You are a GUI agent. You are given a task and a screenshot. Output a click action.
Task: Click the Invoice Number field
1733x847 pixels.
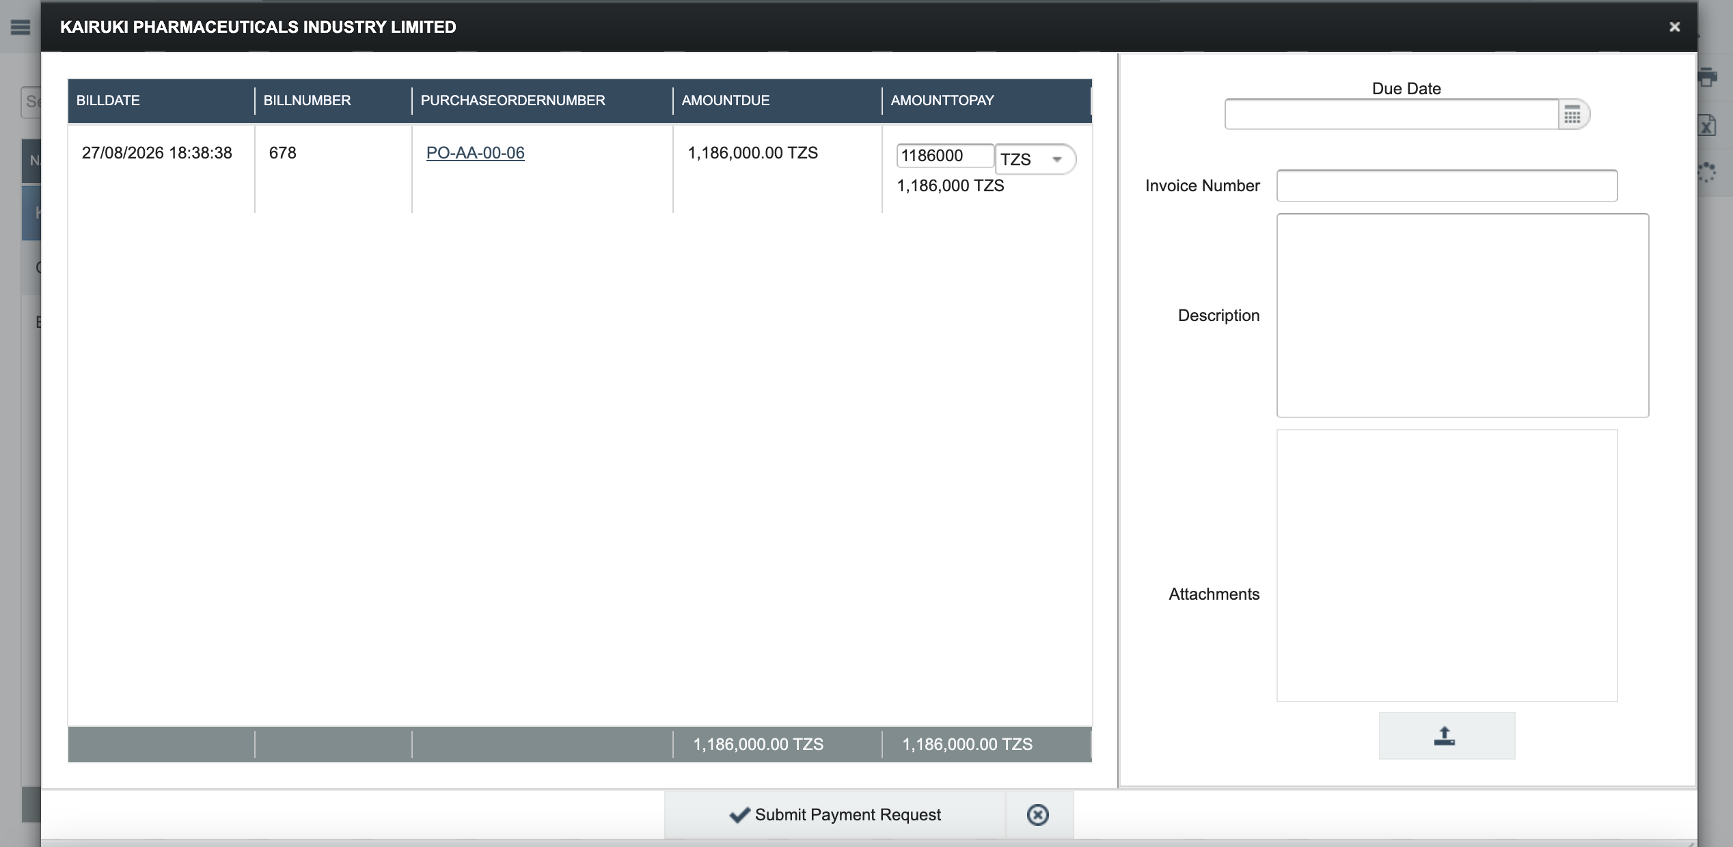(x=1447, y=186)
